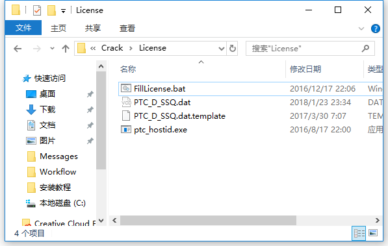Go back with the left arrow
Image resolution: width=388 pixels, height=246 pixels.
[x=18, y=49]
